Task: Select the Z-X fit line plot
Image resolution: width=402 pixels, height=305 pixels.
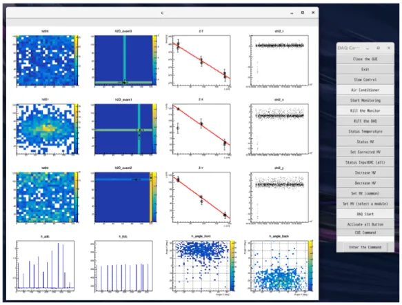Action: [201, 129]
